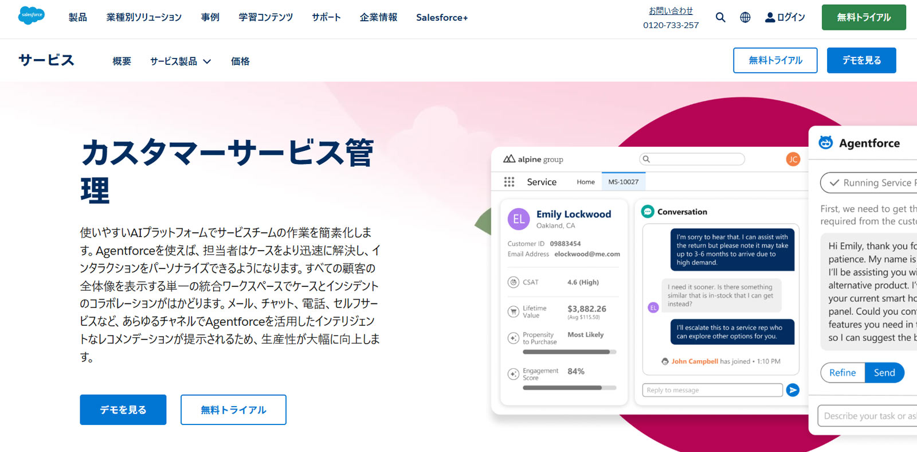Click the CSAT metric icon
Viewport: 917px width, 452px height.
(x=514, y=282)
